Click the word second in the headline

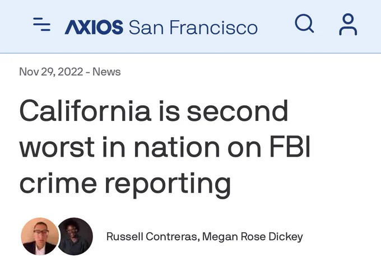click(x=238, y=110)
